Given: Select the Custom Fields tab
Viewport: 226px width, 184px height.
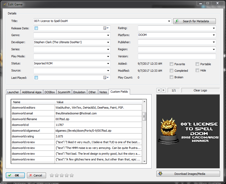Looking at the screenshot, I should [119, 92].
